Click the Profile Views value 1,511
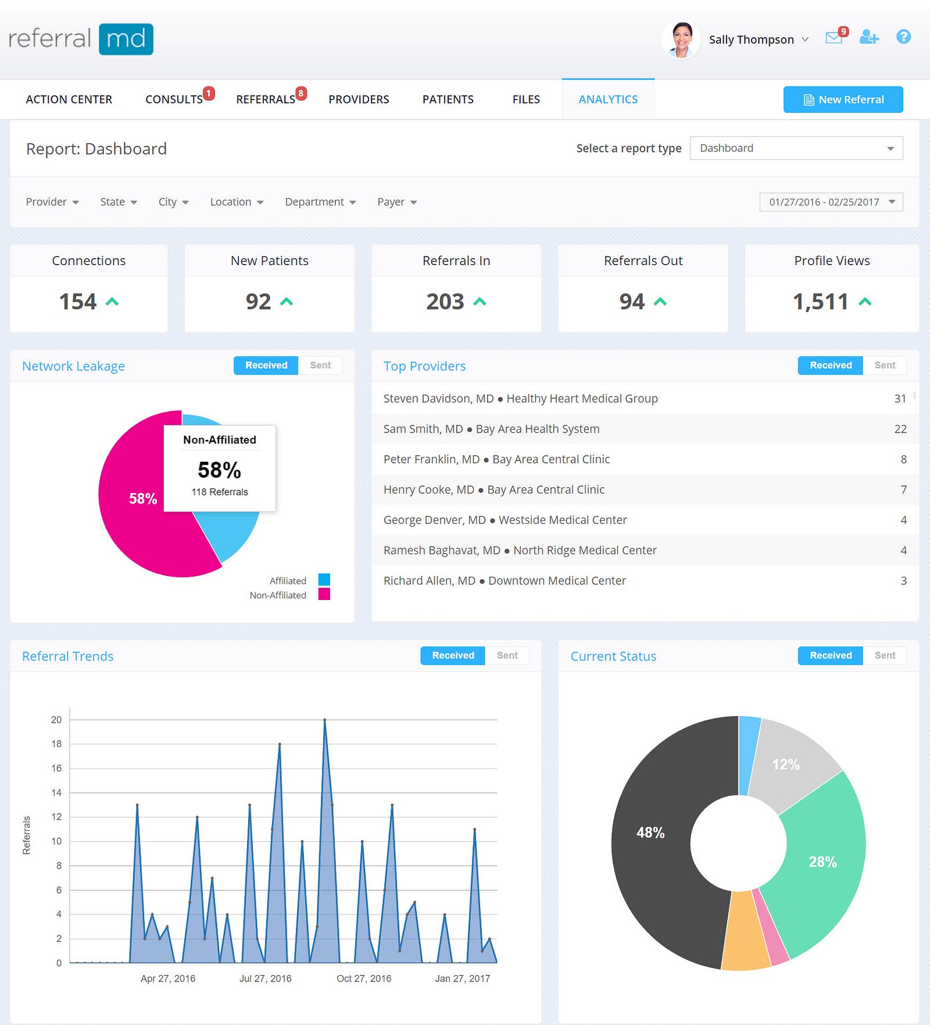Screen dimensions: 930x1025 (x=820, y=302)
